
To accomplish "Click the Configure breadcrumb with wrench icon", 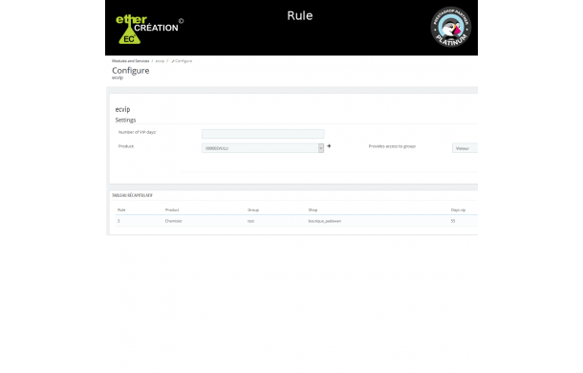I will click(x=182, y=61).
